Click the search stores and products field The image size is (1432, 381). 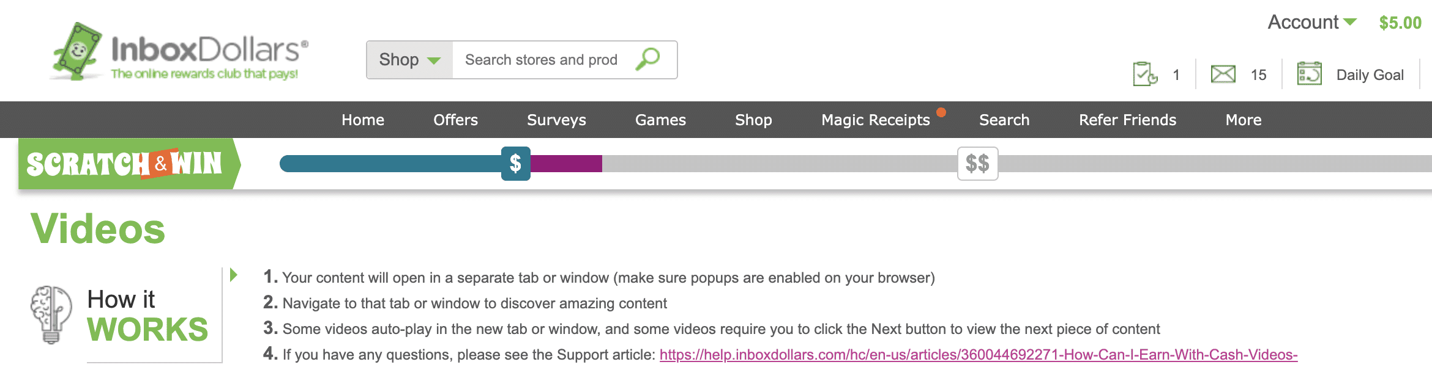[x=542, y=60]
